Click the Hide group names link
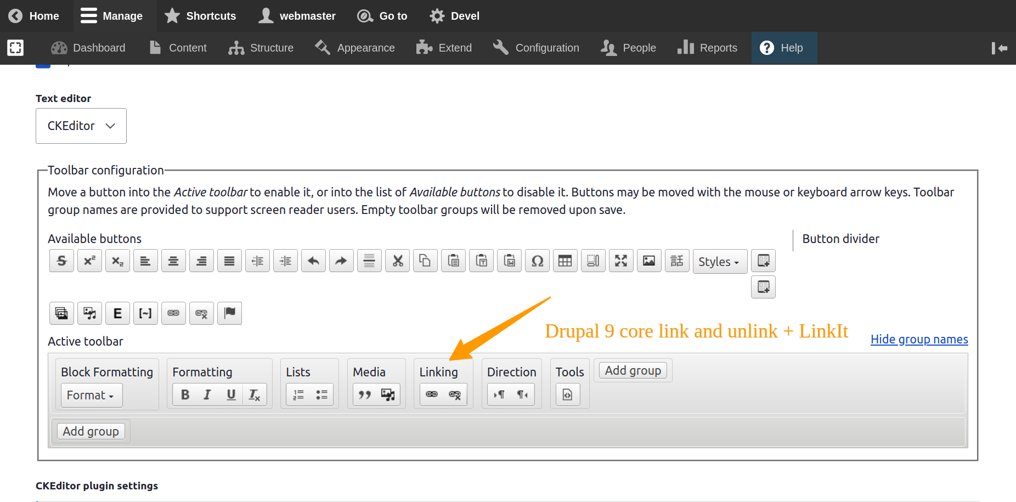 click(919, 339)
